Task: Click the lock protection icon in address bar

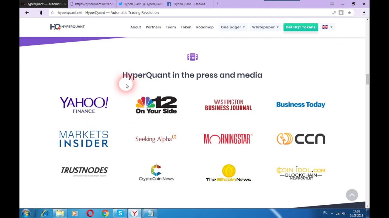Action: (341, 13)
